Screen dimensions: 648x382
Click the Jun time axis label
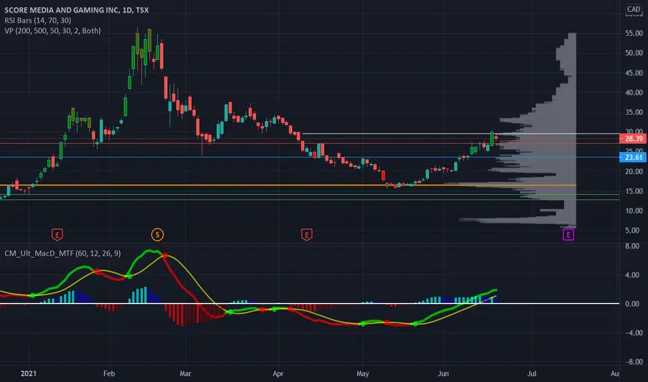coord(443,374)
